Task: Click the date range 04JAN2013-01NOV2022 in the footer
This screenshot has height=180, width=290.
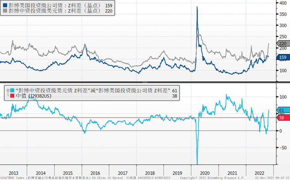Action: click(154, 178)
